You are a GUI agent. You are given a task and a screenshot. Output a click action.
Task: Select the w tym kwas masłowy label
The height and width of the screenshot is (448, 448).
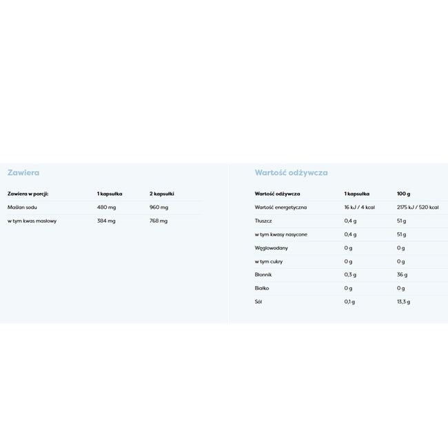point(32,221)
